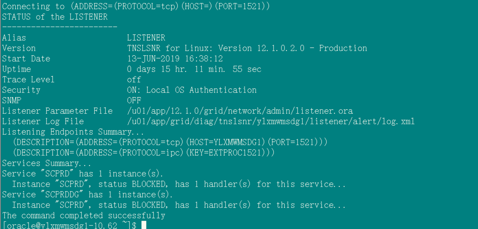Click the Service "SCPRD" line
This screenshot has height=229, width=478.
tap(83, 174)
